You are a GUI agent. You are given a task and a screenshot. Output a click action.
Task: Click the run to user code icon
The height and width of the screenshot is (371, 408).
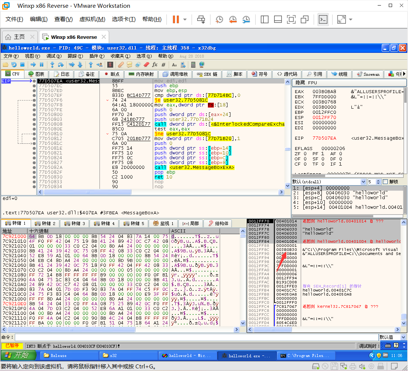pos(99,64)
